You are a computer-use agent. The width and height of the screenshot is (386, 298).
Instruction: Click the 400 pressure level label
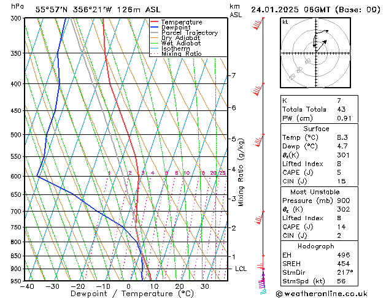tap(17, 84)
